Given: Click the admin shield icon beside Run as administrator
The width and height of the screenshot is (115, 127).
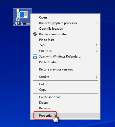Looking at the screenshot, I should tap(35, 34).
